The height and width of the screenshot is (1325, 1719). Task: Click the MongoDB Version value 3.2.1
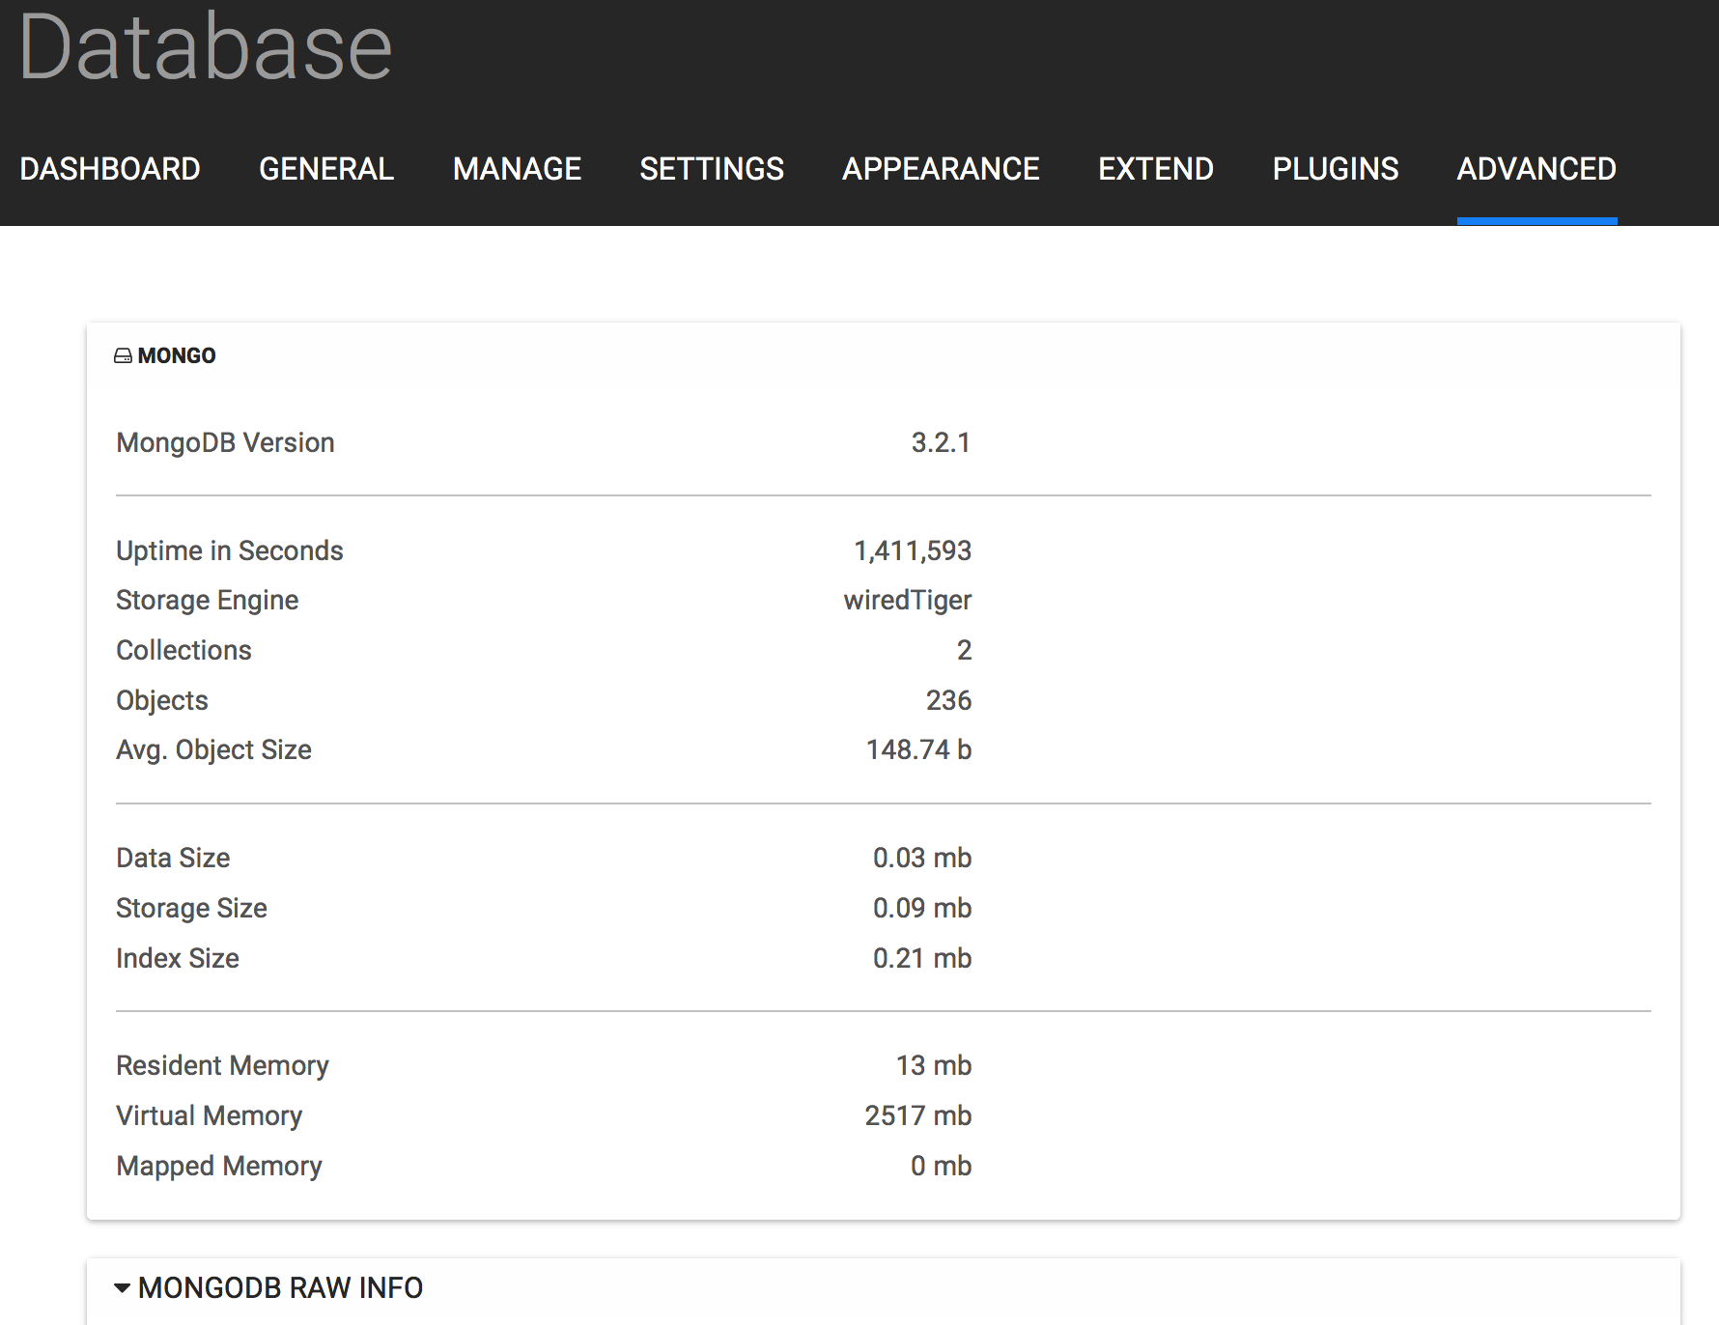941,442
